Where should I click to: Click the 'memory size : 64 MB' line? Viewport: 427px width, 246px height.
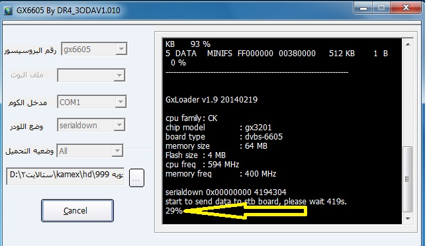[x=216, y=146]
